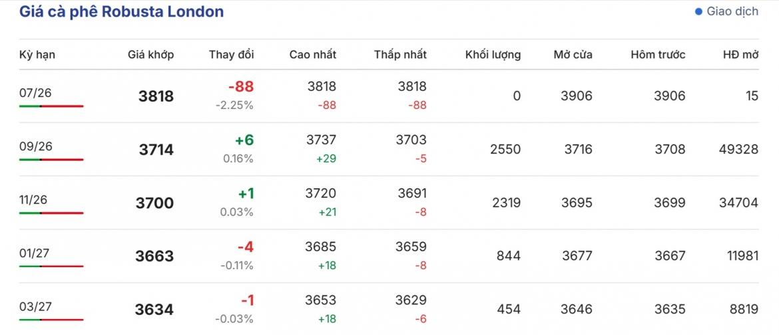Open the 07/26 contract row
Viewport: 779px width, 335px height.
pyautogui.click(x=389, y=96)
